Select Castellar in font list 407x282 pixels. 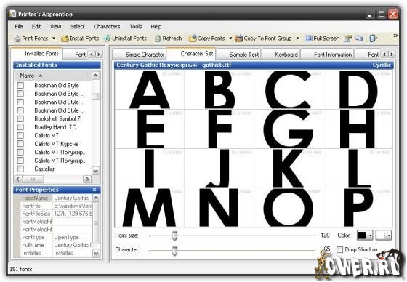[44, 169]
